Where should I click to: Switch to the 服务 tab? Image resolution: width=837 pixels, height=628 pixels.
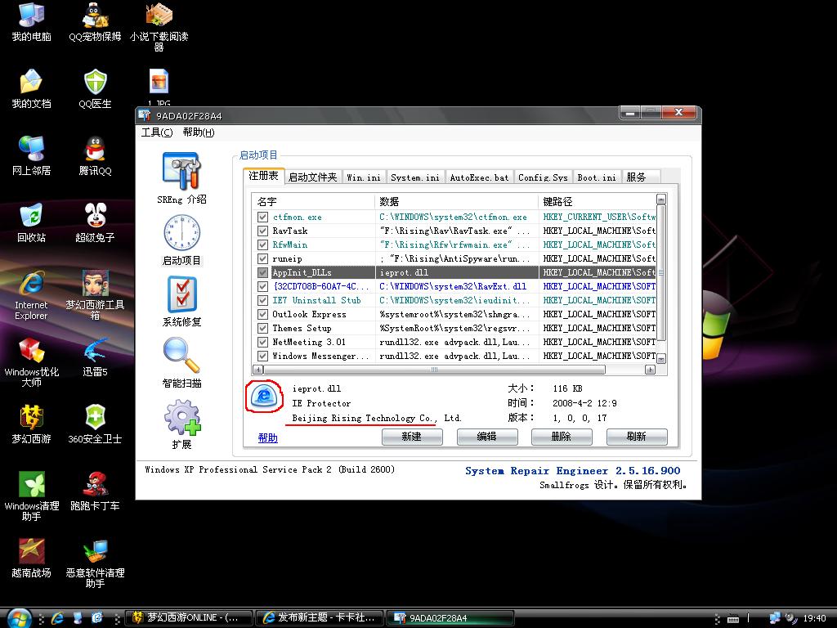pos(636,177)
